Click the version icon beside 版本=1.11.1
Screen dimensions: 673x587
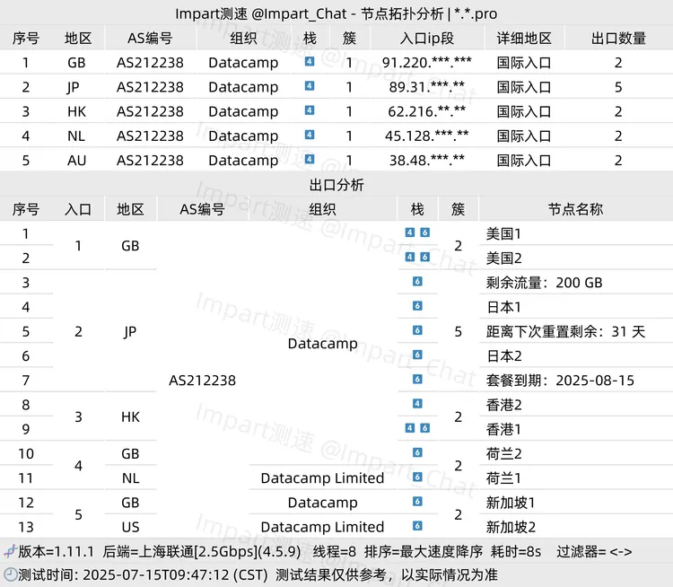coord(9,551)
